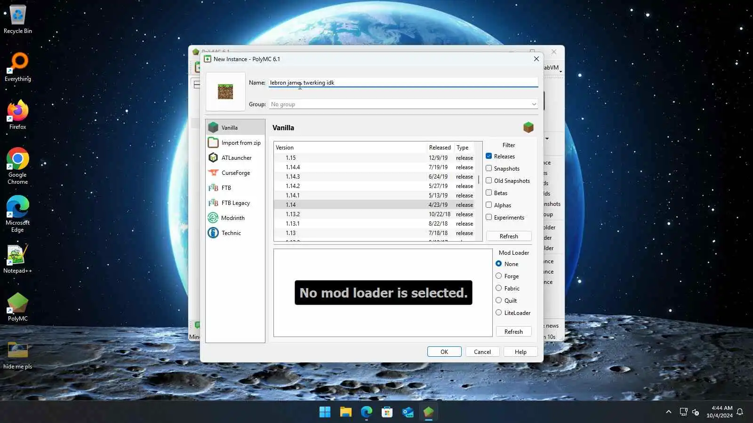
Task: Choose Import from zip in the sidebar
Action: click(x=235, y=142)
